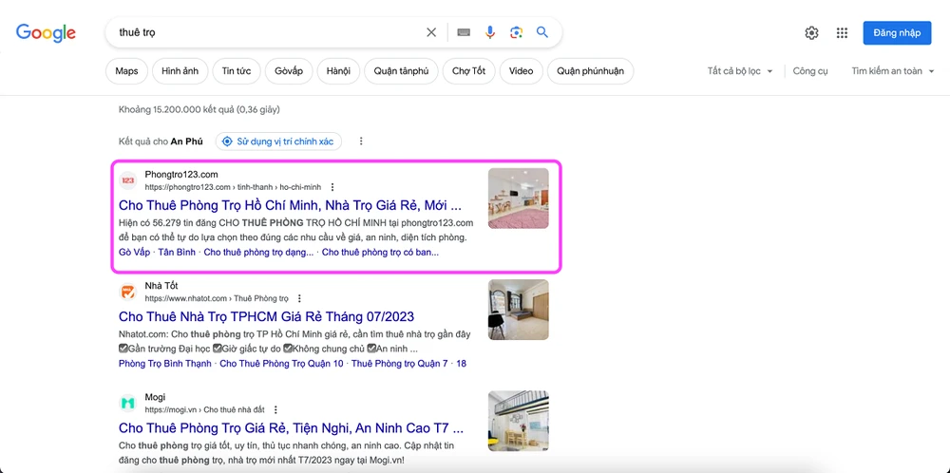Select the Quận phúnhuận filter chip
This screenshot has width=950, height=473.
590,71
